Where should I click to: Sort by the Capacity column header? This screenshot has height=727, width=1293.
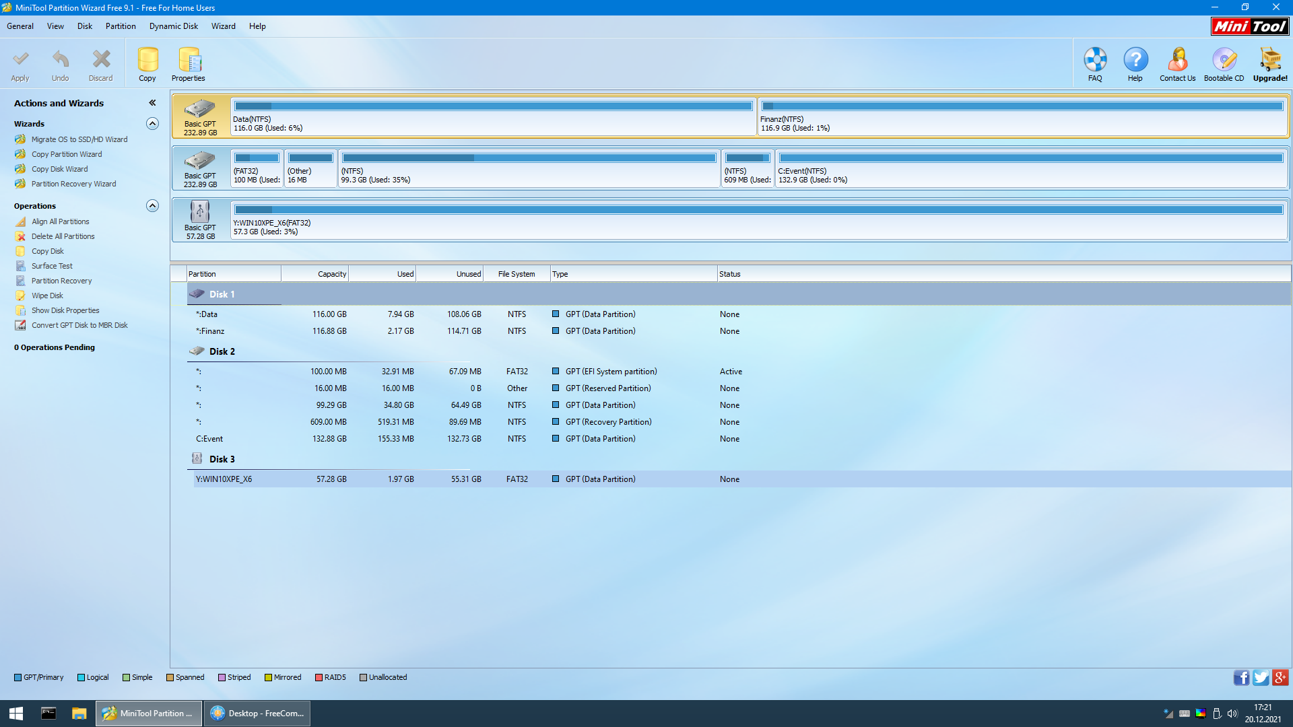pos(315,274)
